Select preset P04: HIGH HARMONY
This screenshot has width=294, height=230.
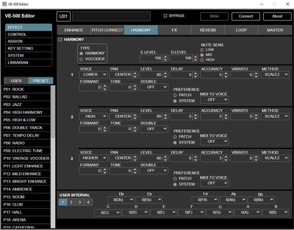(26, 112)
